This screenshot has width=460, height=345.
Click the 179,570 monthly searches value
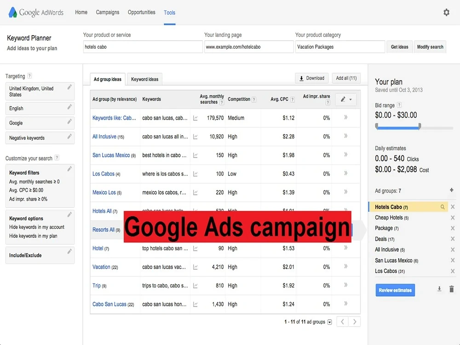[x=215, y=118]
